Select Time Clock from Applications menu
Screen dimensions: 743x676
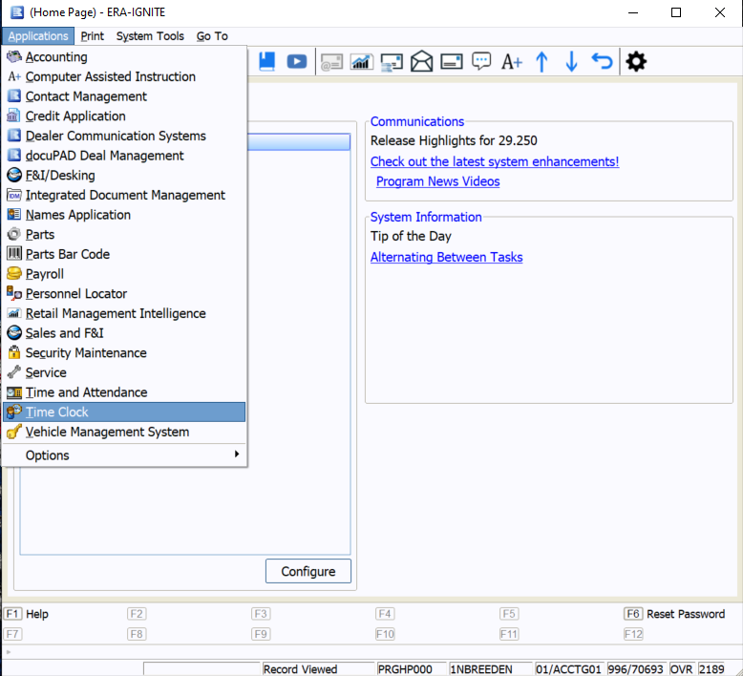[x=124, y=412]
